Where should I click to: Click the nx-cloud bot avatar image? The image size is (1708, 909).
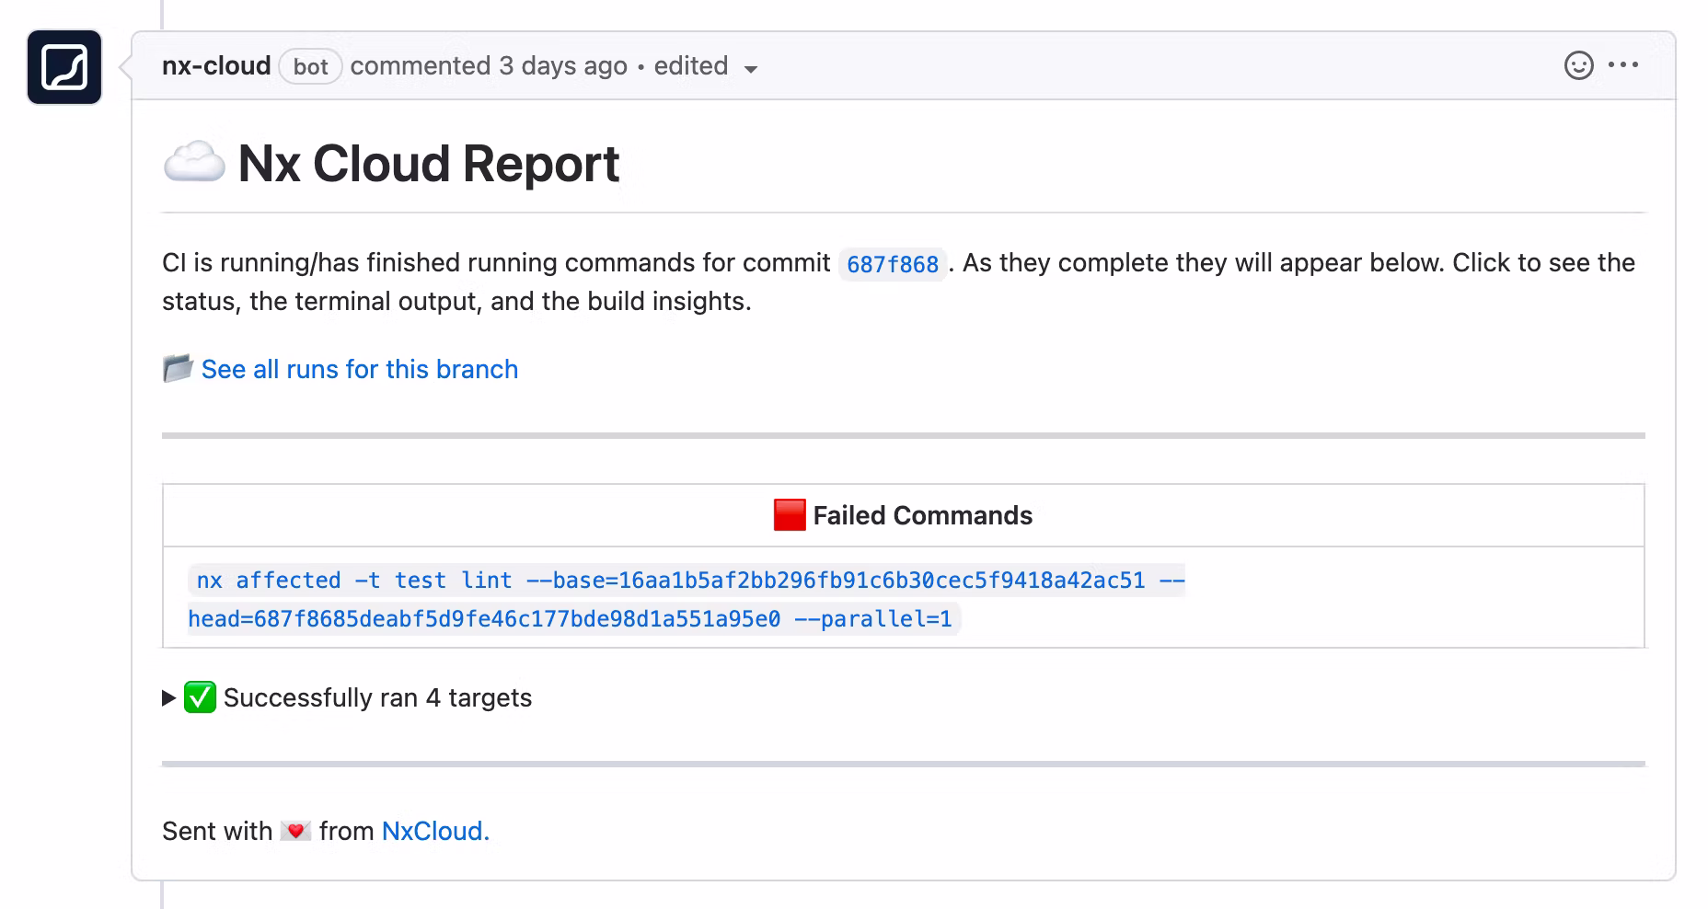tap(64, 67)
